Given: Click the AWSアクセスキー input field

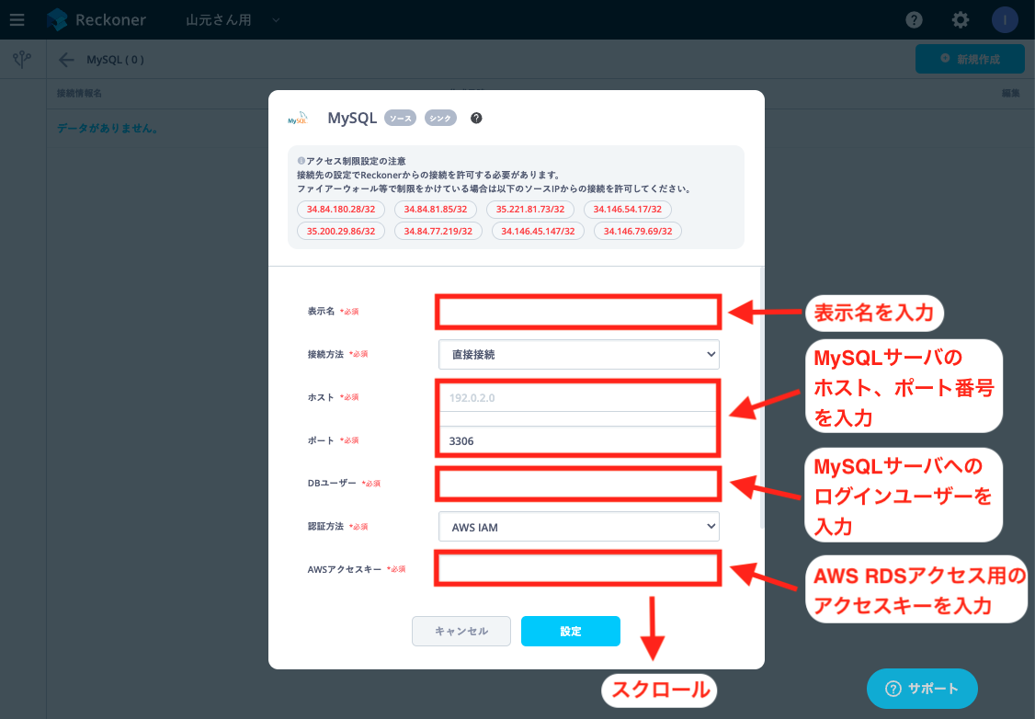Looking at the screenshot, I should [x=578, y=568].
